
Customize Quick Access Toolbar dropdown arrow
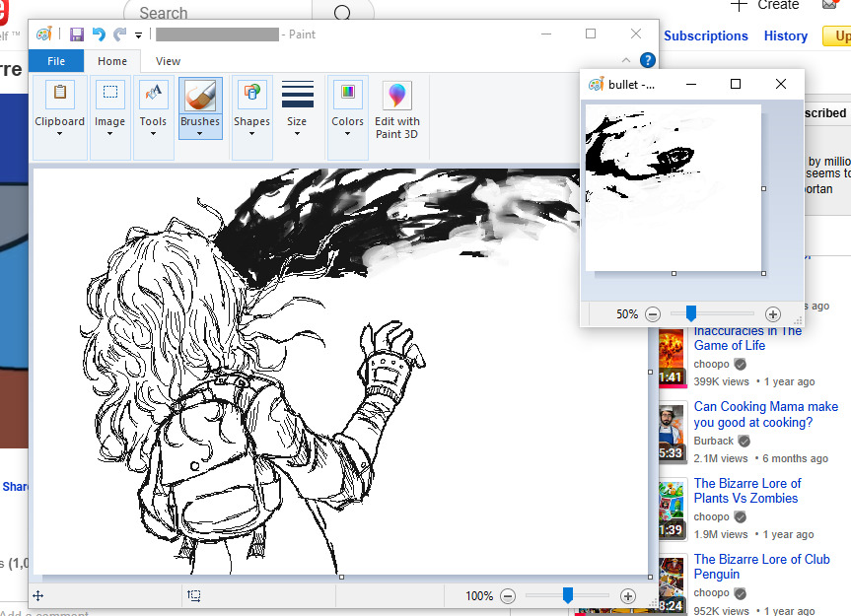pyautogui.click(x=139, y=35)
